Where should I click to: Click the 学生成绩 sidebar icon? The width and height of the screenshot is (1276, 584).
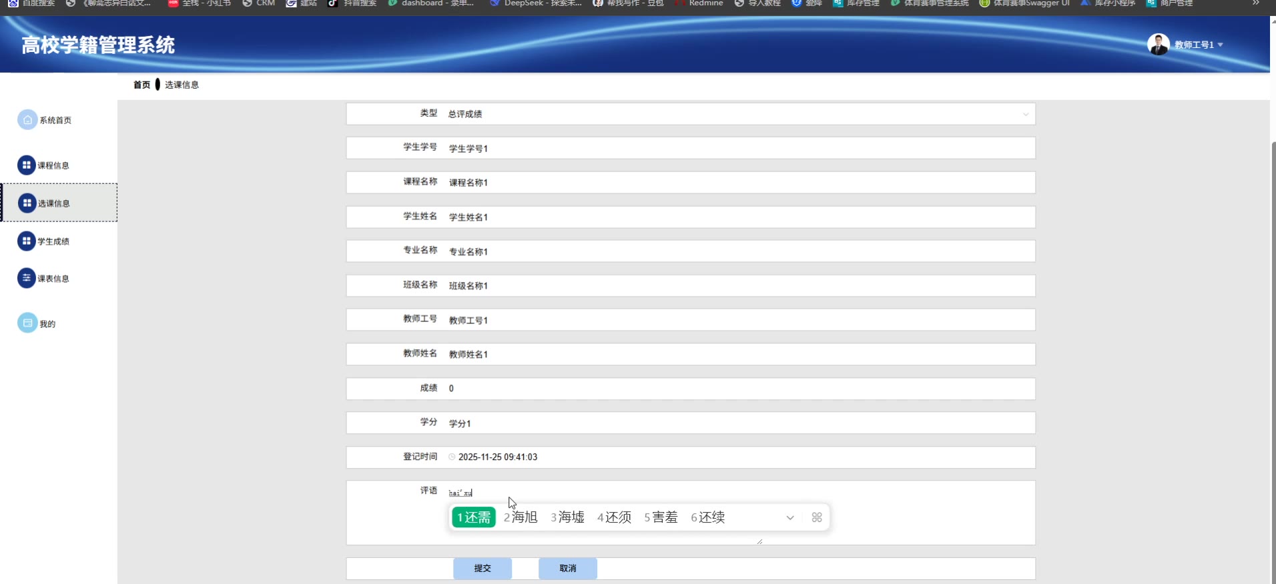coord(27,241)
